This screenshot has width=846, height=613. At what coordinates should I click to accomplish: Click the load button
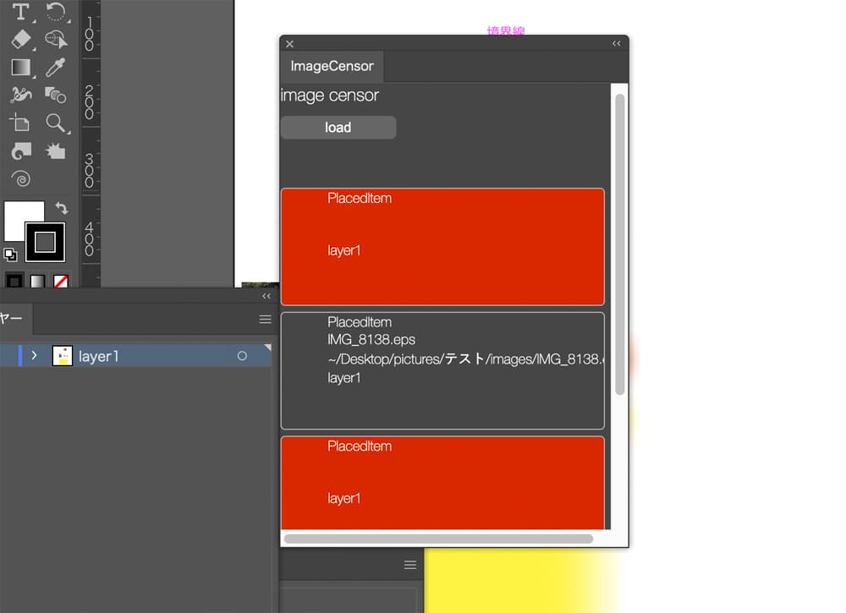point(338,128)
